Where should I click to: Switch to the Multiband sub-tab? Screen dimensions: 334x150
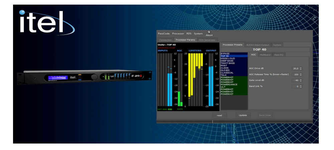265,55
